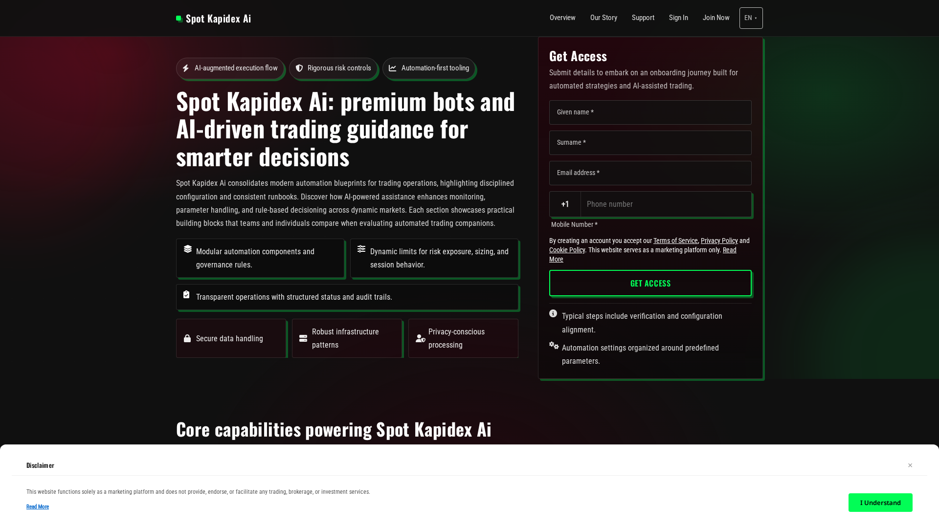Viewport: 939px width, 528px height.
Task: Switch to the Our Story page
Action: pos(604,18)
